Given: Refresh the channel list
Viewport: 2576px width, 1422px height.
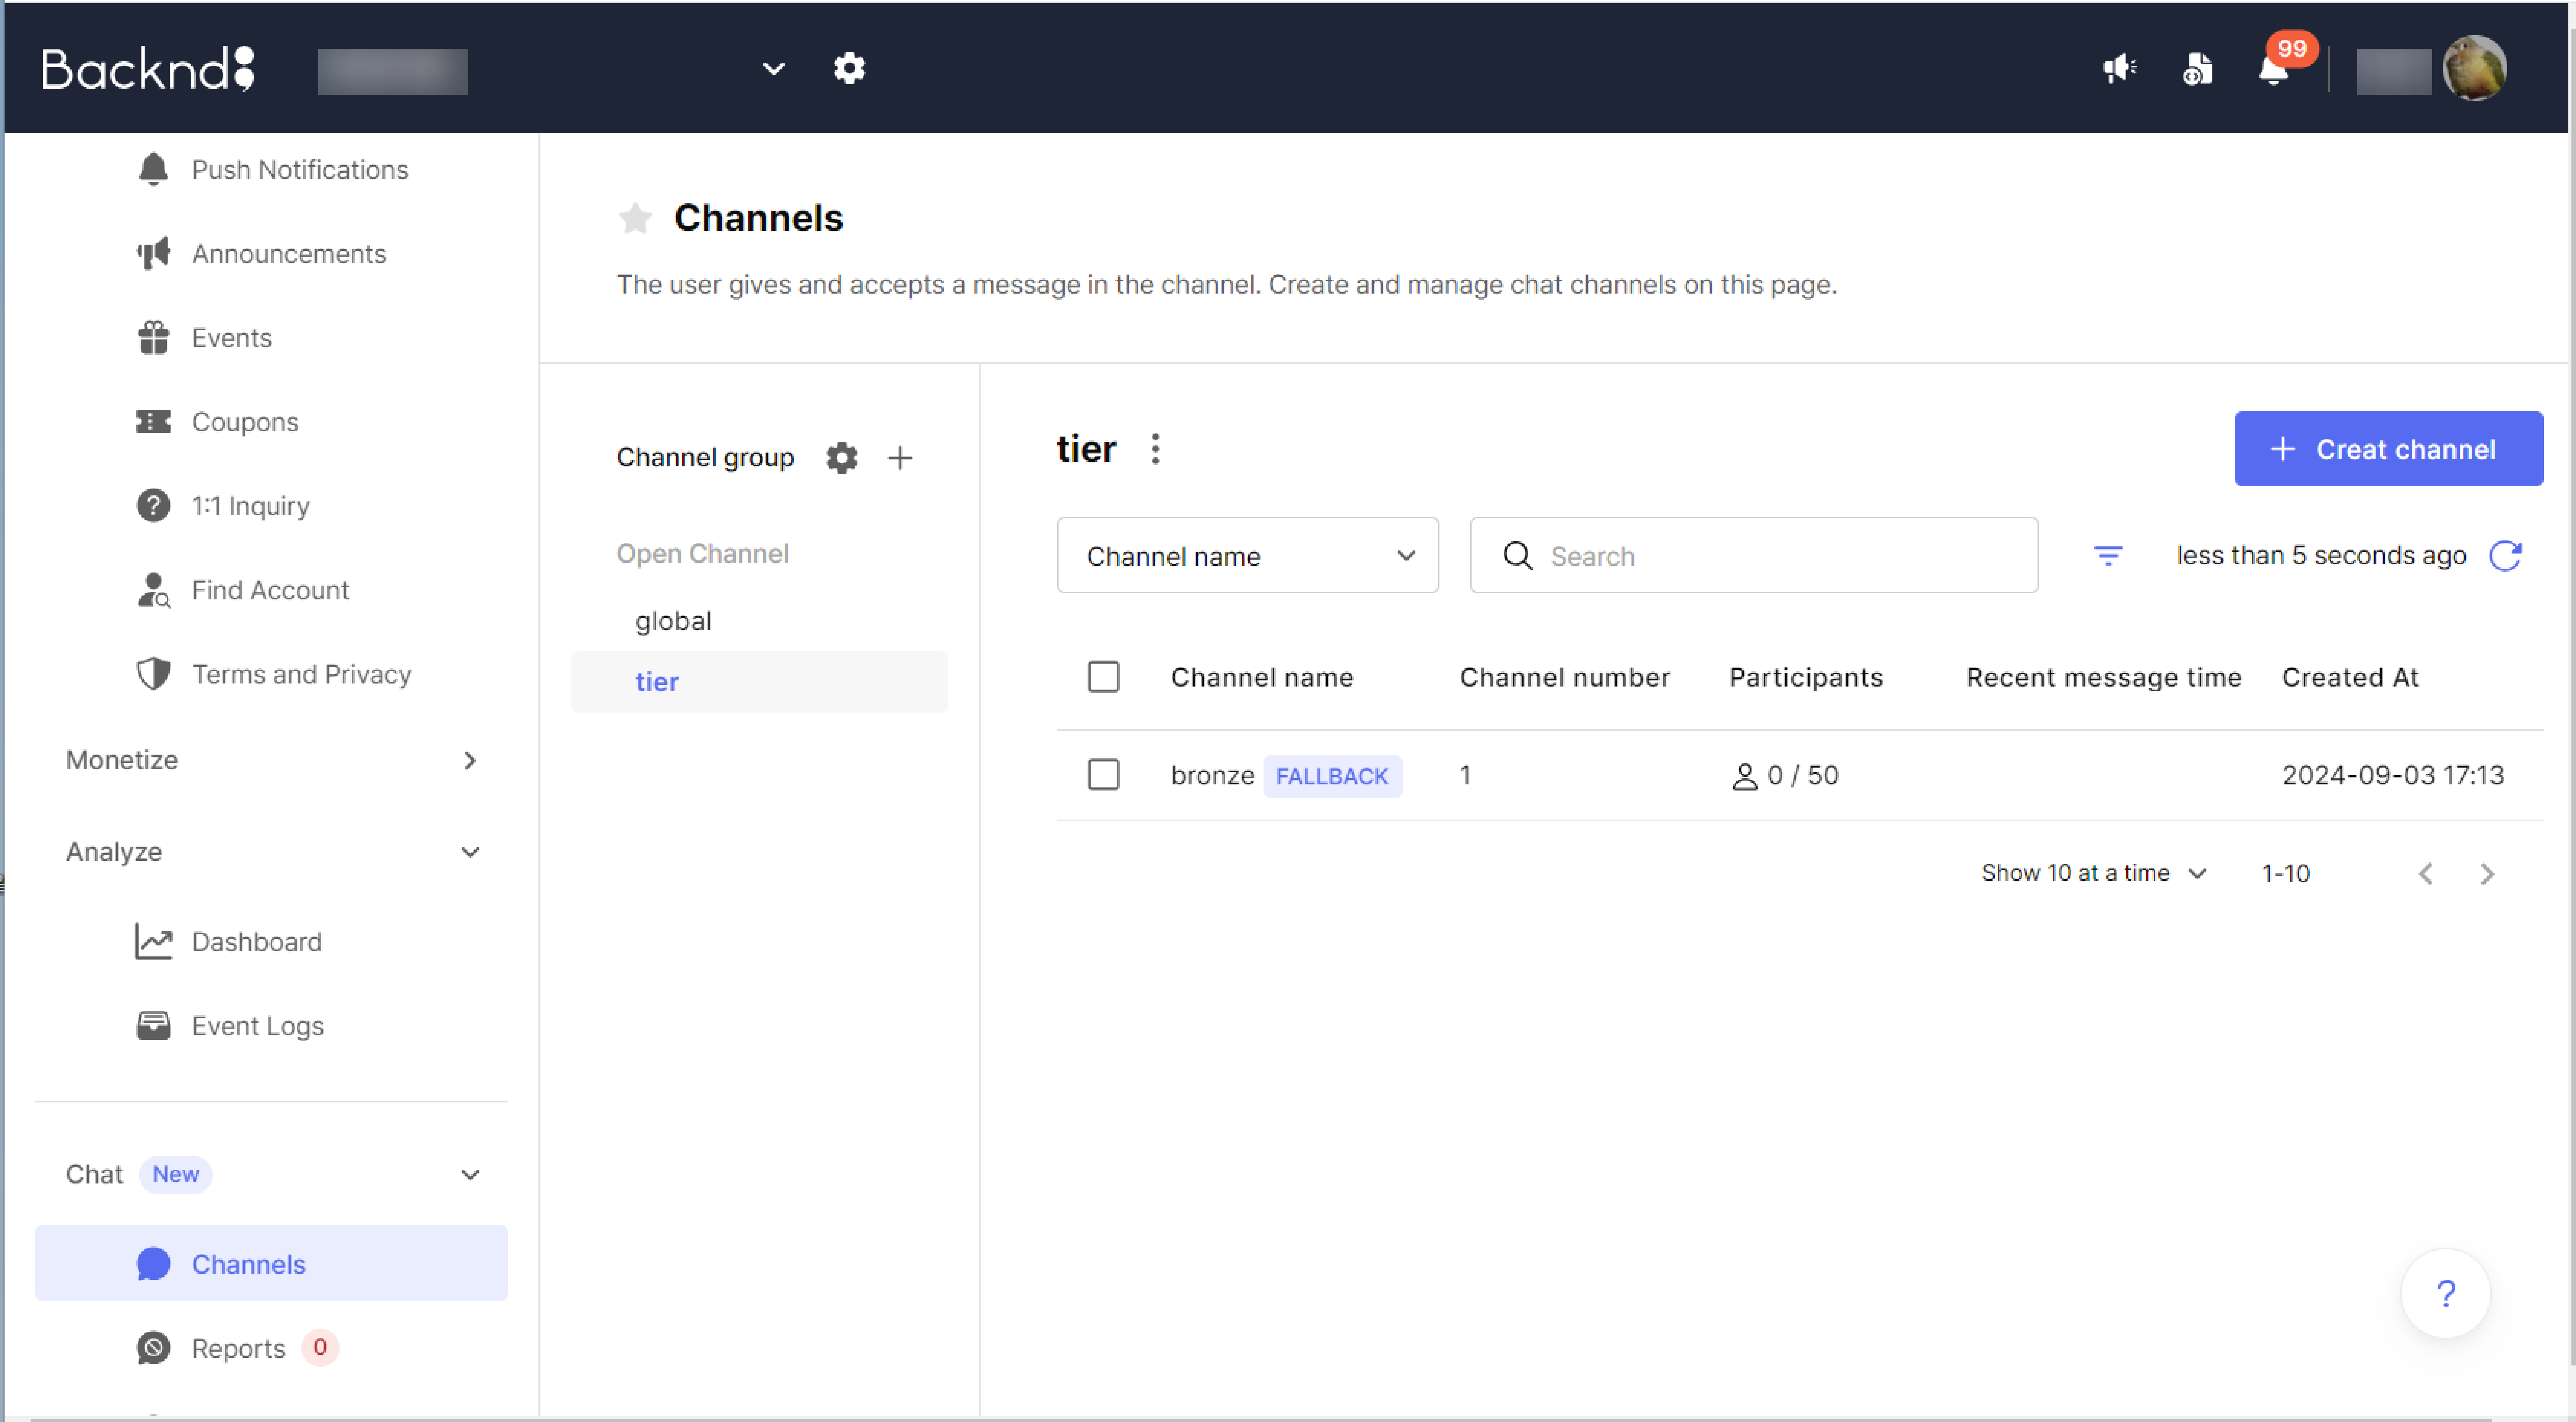Looking at the screenshot, I should click(2505, 555).
